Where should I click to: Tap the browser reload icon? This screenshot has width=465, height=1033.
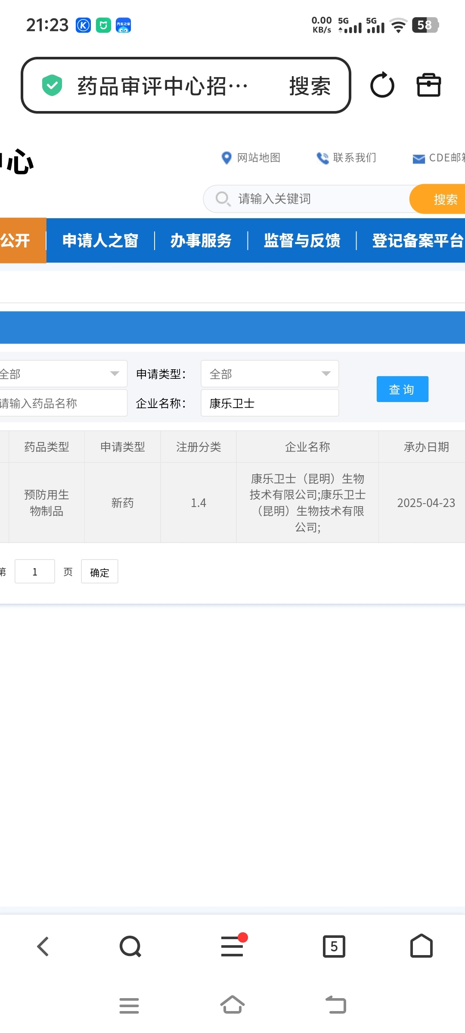click(x=382, y=85)
